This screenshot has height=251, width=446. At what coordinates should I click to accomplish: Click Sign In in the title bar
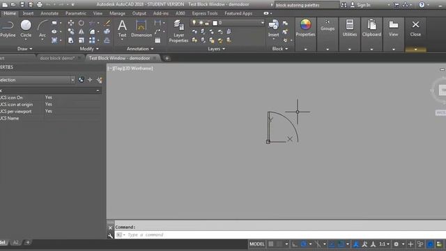click(364, 5)
